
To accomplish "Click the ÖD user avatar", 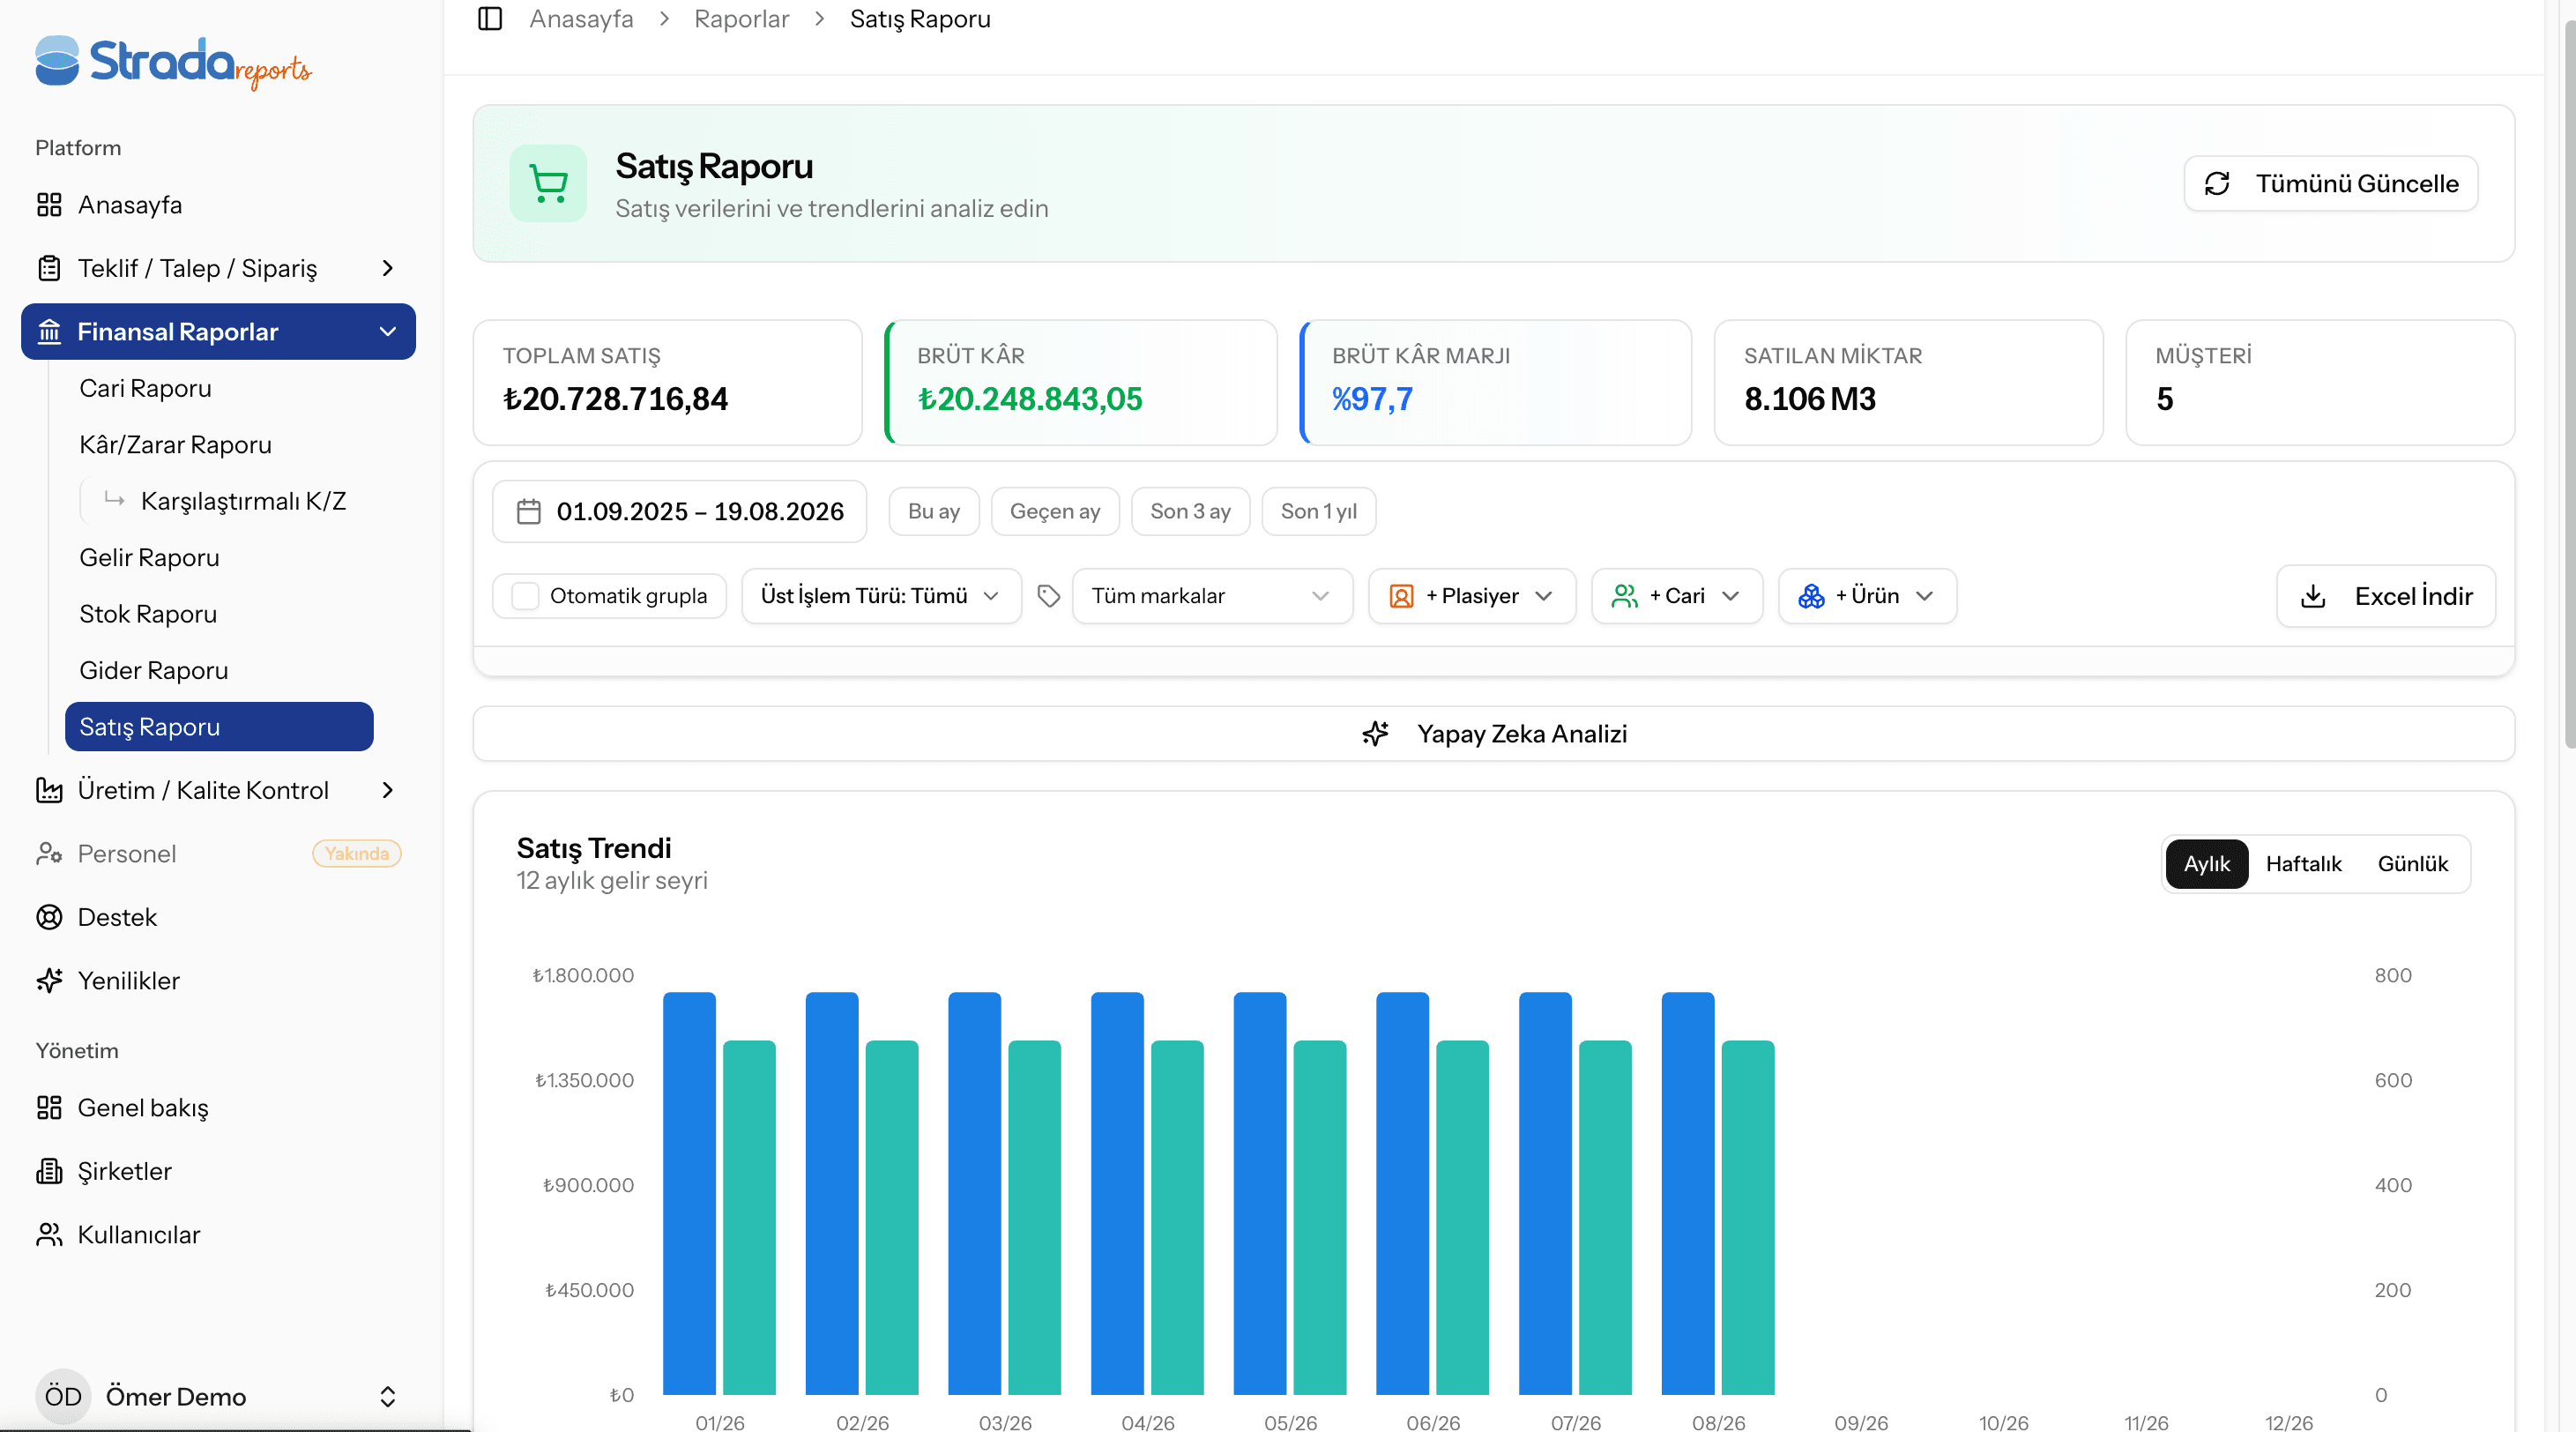I will click(x=63, y=1396).
